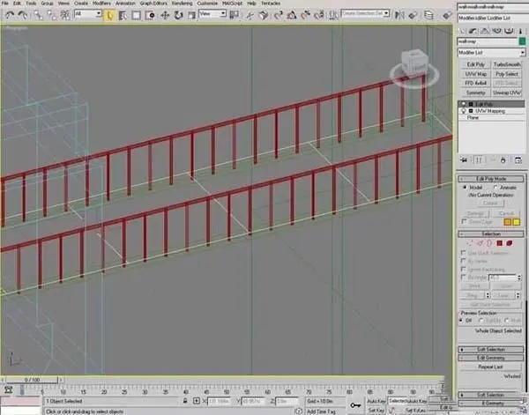Select Polygon sub-object level icon
This screenshot has height=415, width=529.
(x=500, y=243)
